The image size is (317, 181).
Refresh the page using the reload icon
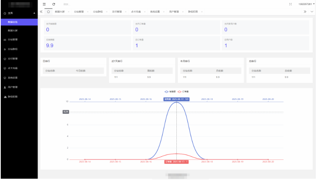[x=54, y=4]
